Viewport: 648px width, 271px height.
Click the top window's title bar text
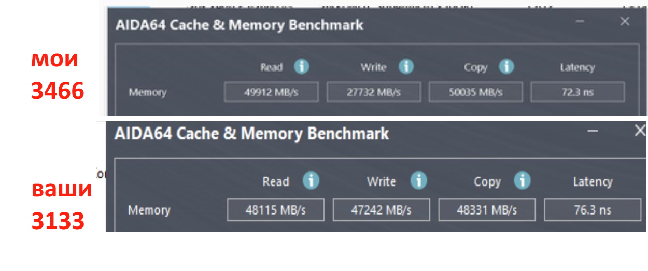coord(239,25)
